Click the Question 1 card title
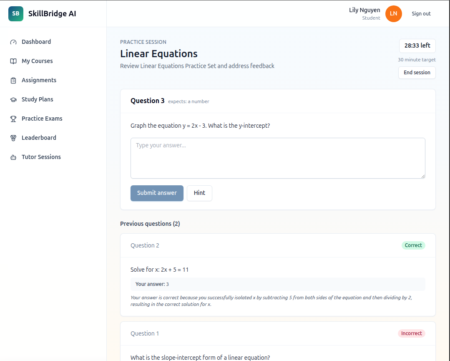The height and width of the screenshot is (361, 450). [145, 333]
